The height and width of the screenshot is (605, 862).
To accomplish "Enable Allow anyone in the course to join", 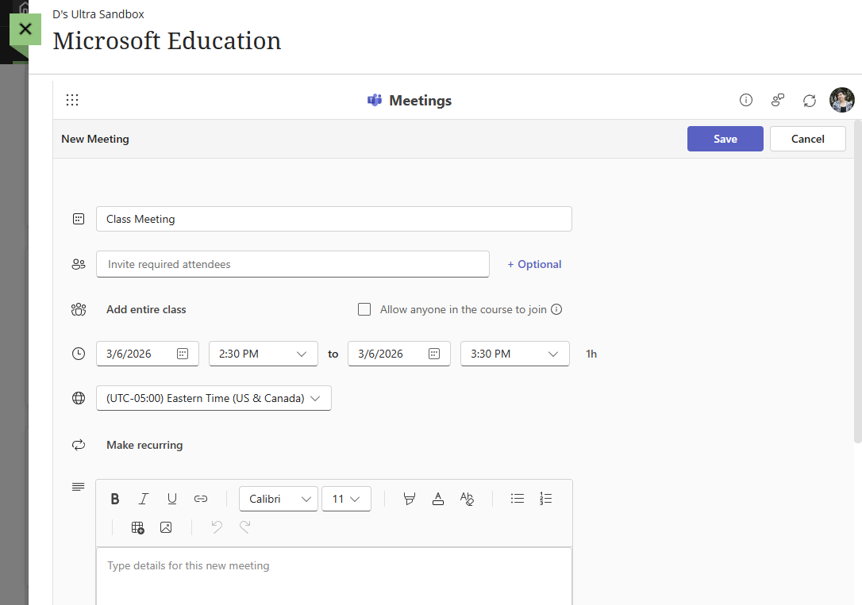I will point(364,309).
